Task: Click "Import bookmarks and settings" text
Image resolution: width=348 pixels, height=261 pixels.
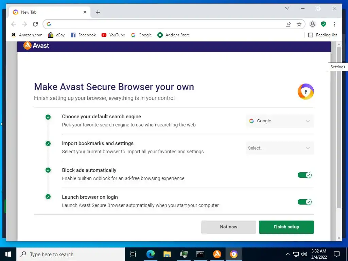Action: (x=98, y=143)
